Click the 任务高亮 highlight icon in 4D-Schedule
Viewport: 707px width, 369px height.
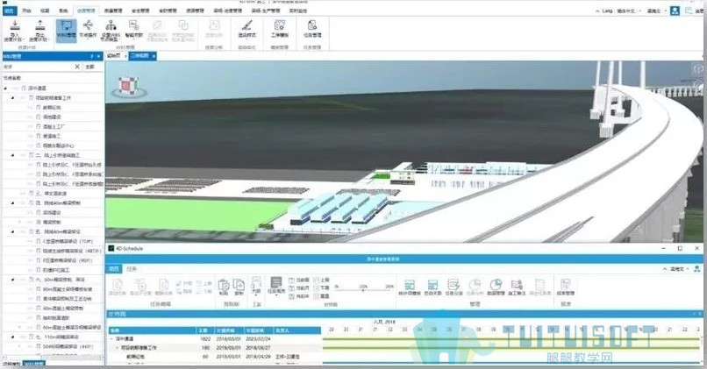tap(276, 283)
